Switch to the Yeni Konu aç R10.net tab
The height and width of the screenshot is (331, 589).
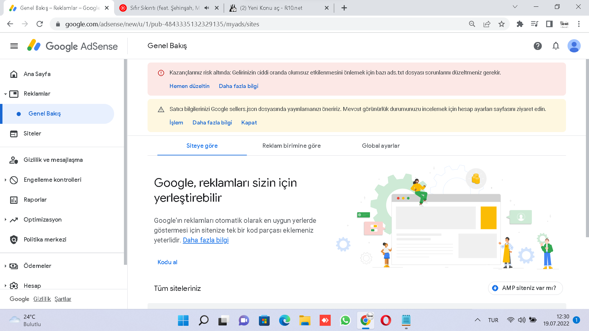tap(271, 8)
